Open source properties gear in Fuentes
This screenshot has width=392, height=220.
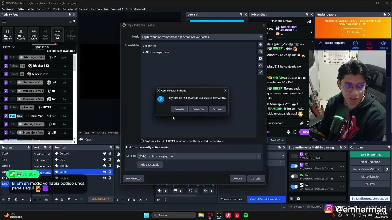click(69, 199)
